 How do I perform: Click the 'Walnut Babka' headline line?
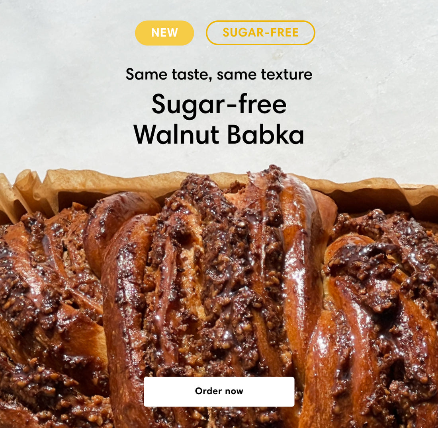point(219,134)
